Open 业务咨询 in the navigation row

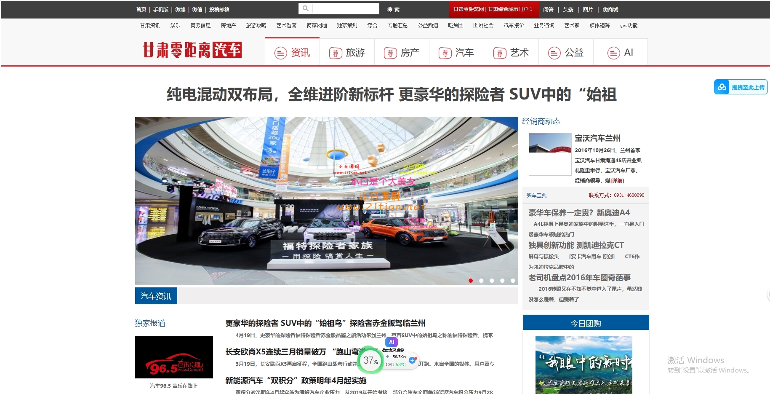544,25
